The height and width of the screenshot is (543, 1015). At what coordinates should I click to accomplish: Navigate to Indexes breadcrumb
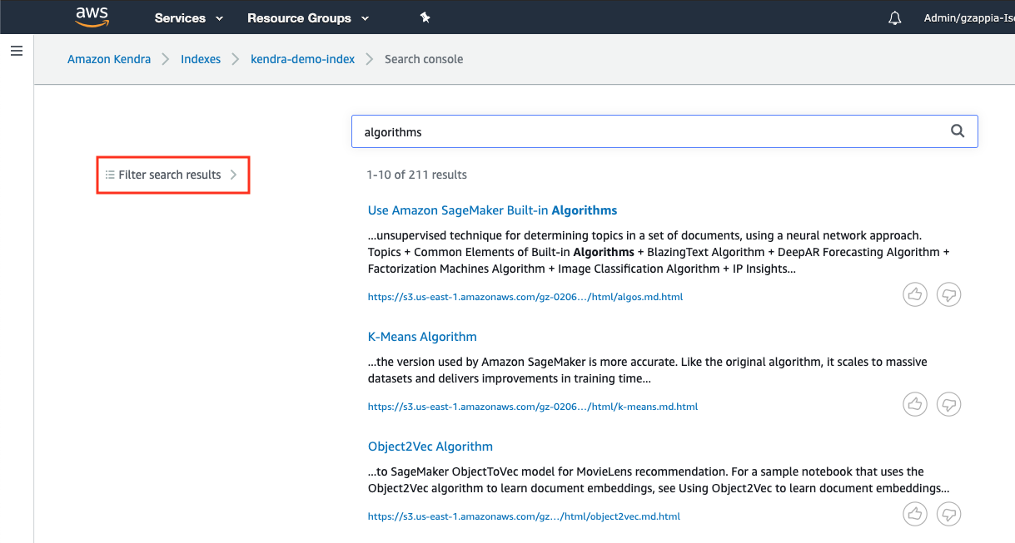(x=201, y=59)
